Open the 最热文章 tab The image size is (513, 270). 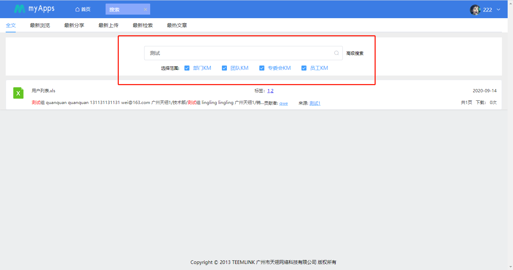[x=177, y=25]
